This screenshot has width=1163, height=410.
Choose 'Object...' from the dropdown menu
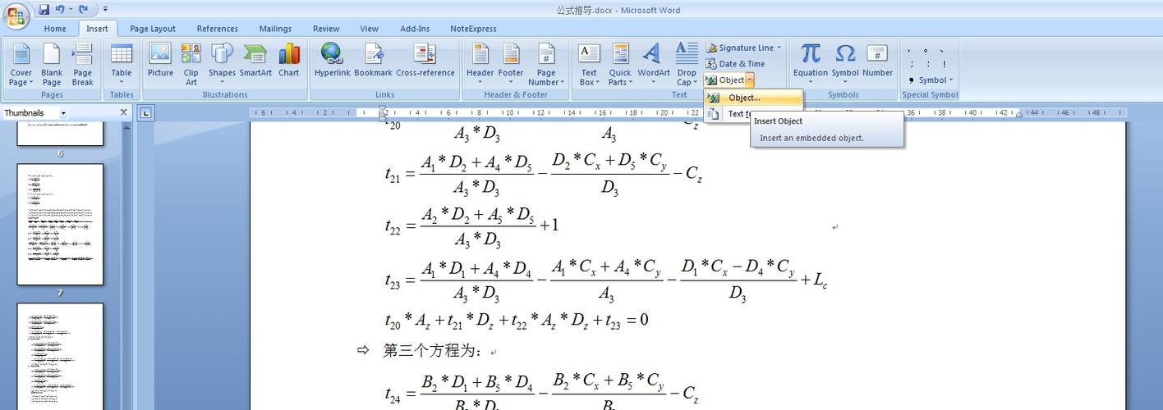(744, 98)
